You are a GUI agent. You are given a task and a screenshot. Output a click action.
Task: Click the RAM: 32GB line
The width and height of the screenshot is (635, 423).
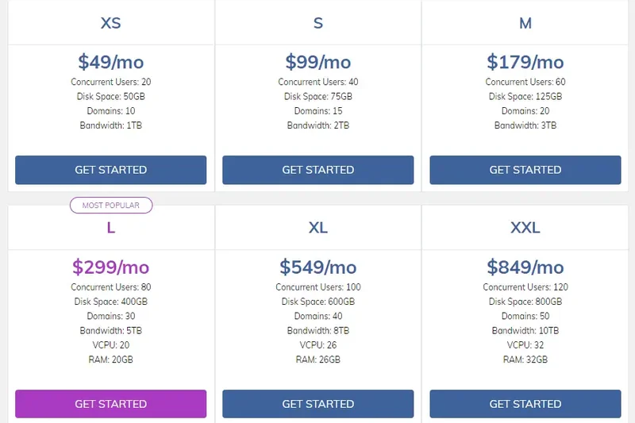(x=525, y=360)
